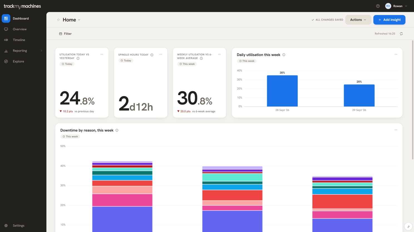The height and width of the screenshot is (232, 414).
Task: Click the 28 Sept '26 utilisation bar
Action: click(x=282, y=91)
